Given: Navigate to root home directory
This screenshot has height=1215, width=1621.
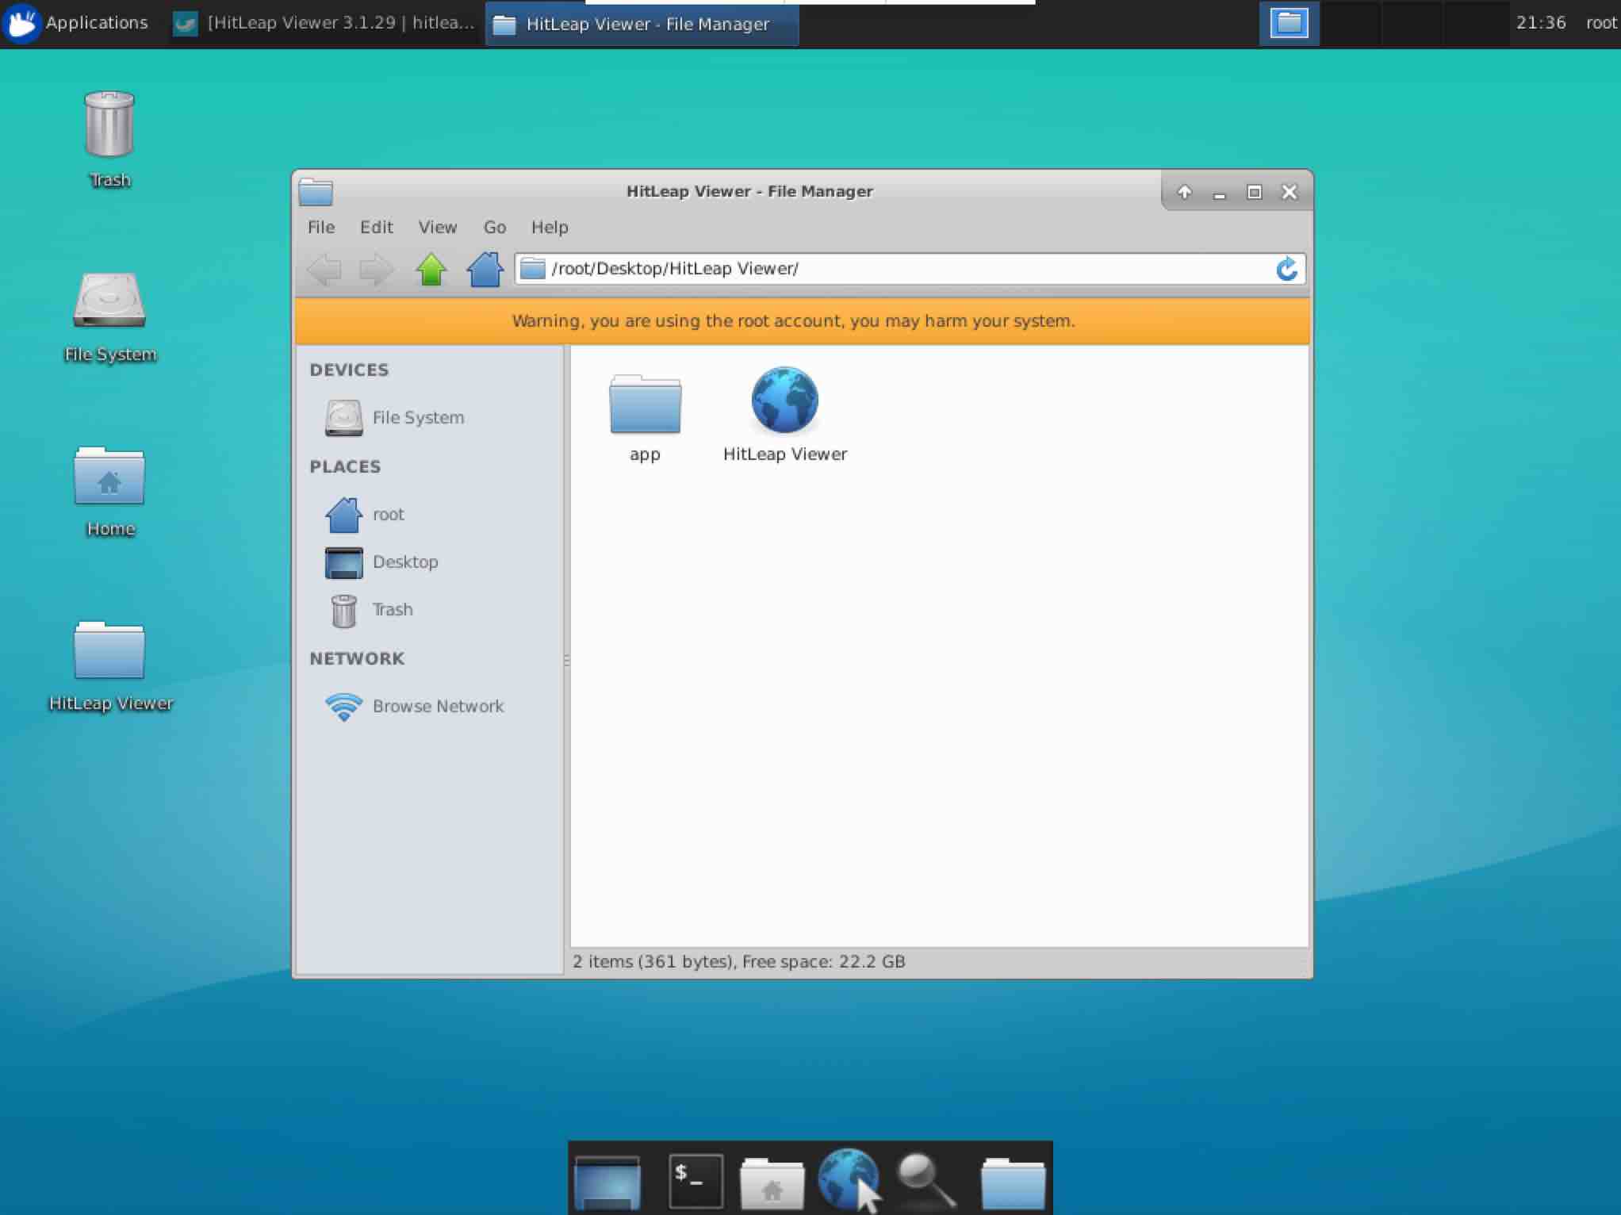Looking at the screenshot, I should pyautogui.click(x=388, y=513).
